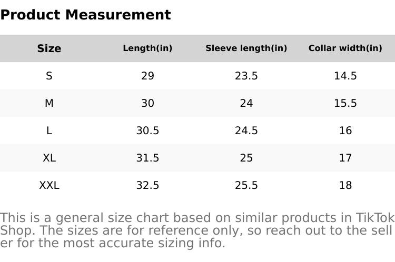This screenshot has width=395, height=262.
Task: Click length value 29 for size S
Action: (147, 76)
